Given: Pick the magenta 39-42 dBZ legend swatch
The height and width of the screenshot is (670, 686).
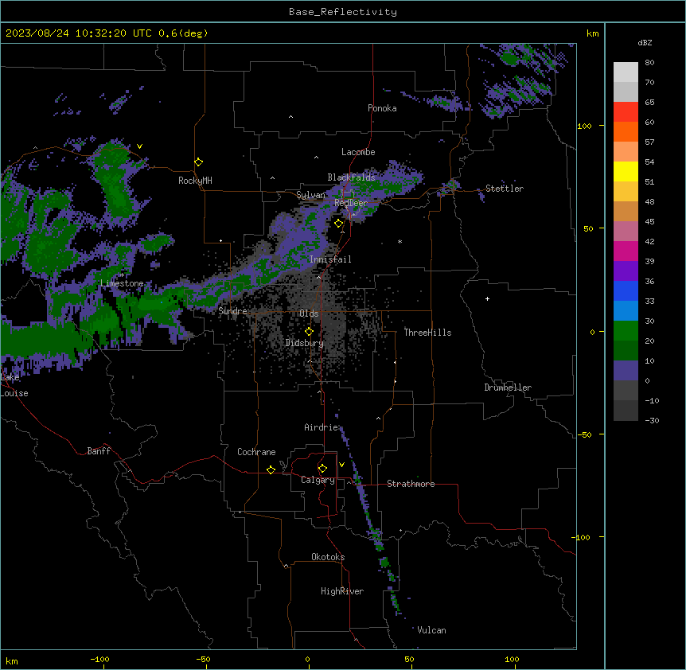Looking at the screenshot, I should [x=626, y=251].
